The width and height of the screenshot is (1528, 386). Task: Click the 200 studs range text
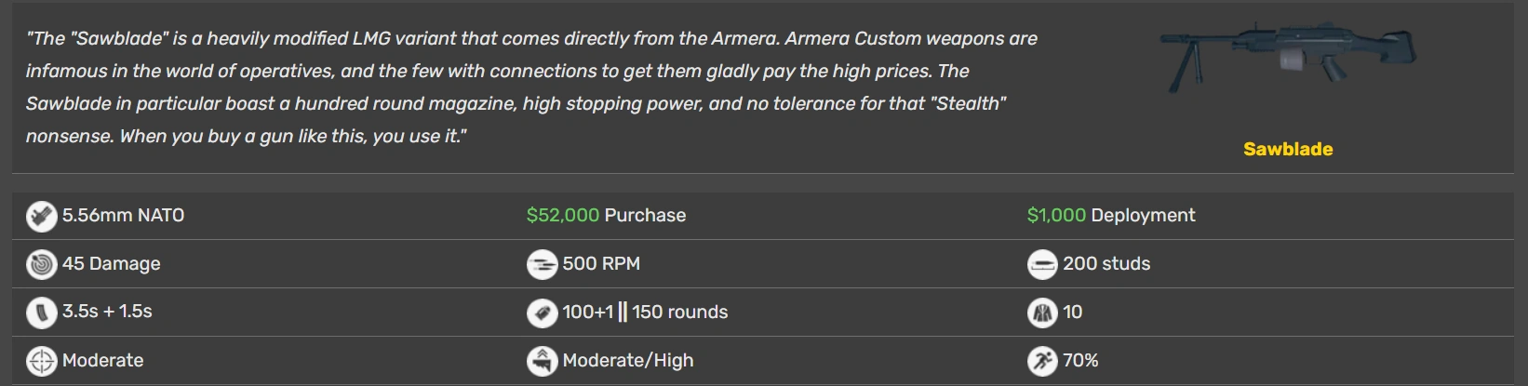pyautogui.click(x=1106, y=263)
